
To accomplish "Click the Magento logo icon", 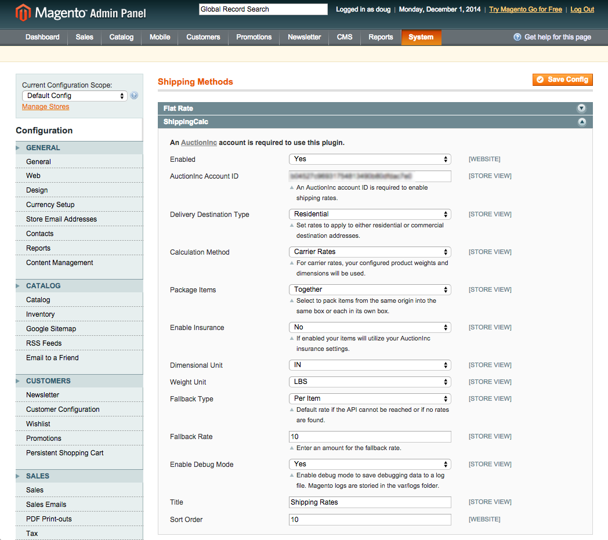I will pos(23,12).
